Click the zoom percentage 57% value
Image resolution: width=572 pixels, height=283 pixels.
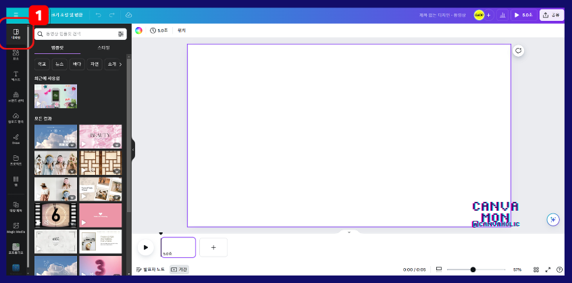tap(517, 270)
